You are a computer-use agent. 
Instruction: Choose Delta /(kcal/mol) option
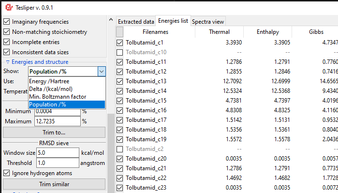coord(67,89)
